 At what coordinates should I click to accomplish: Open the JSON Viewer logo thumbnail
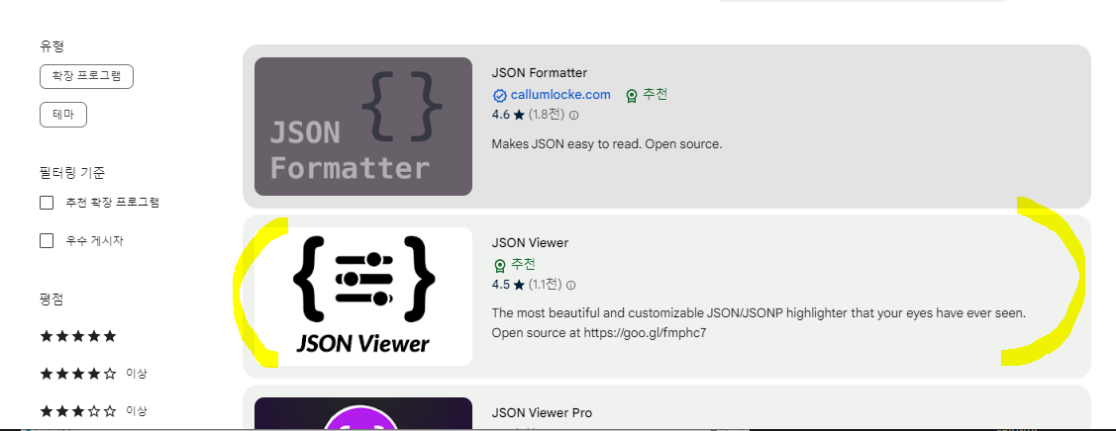point(363,297)
